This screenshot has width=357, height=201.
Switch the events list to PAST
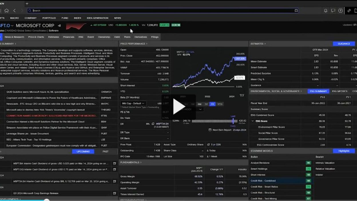105,151
